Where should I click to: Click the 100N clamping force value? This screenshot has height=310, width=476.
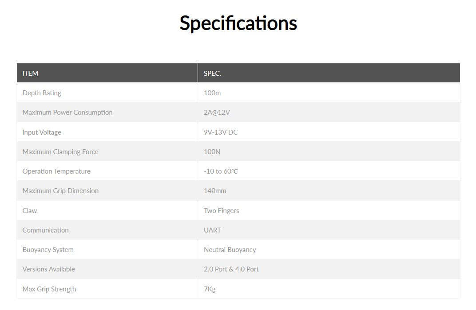(x=212, y=152)
